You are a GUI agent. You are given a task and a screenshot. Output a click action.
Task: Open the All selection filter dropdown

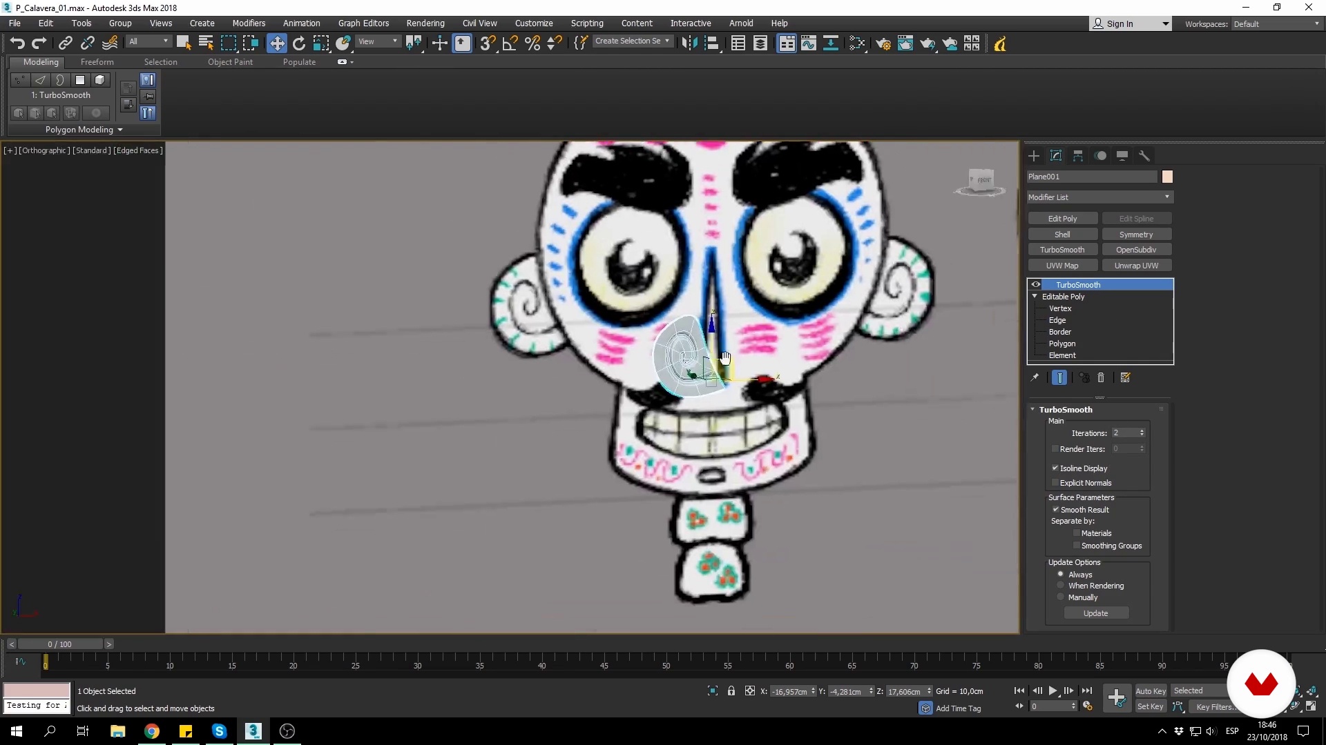(x=148, y=41)
